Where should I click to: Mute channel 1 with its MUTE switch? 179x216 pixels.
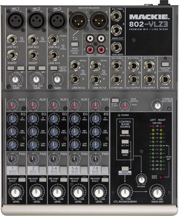(x=22, y=170)
